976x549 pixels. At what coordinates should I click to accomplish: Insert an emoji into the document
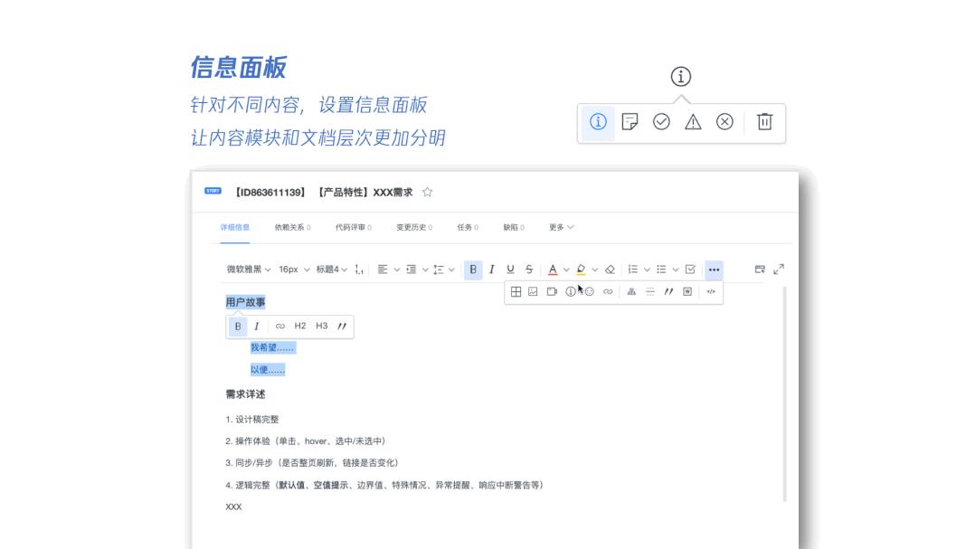[x=589, y=292]
